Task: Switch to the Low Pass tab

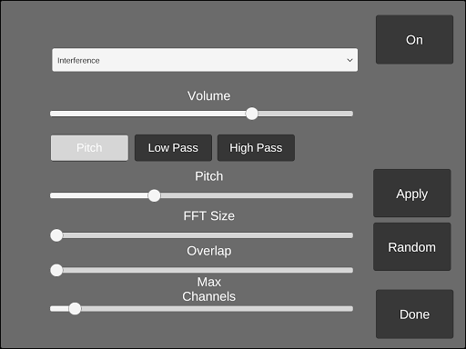Action: pyautogui.click(x=173, y=148)
